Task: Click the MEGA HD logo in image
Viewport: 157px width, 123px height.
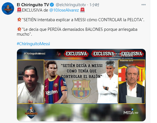Action: tap(131, 112)
